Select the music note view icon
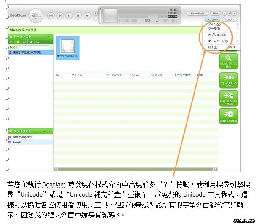Image resolution: width=257 pixels, height=224 pixels. [31, 42]
